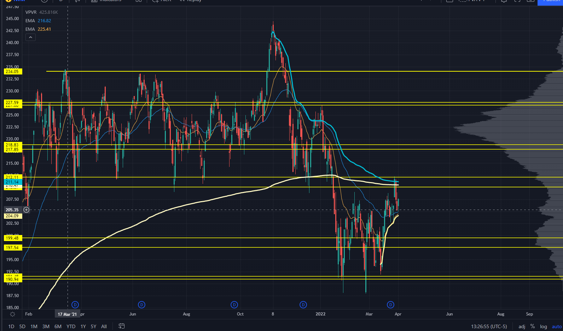The width and height of the screenshot is (563, 331).
Task: Open the dividend marker before 2022 label
Action: click(303, 305)
